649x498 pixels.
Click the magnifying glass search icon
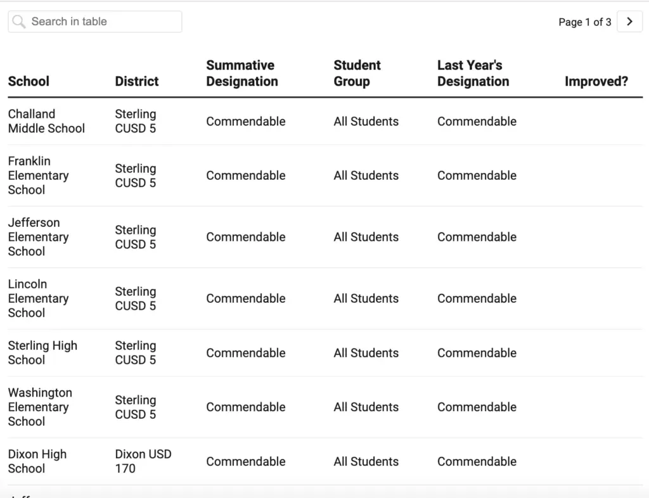19,22
